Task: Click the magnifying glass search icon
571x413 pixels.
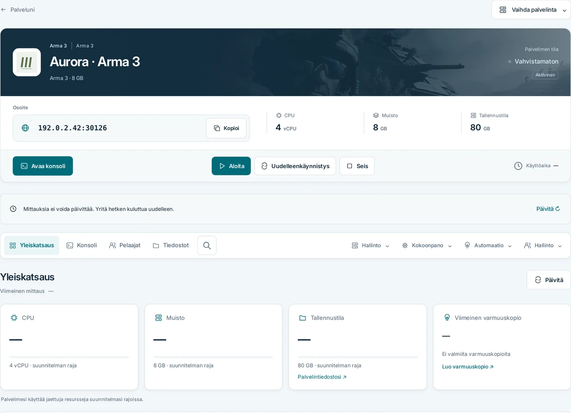Action: click(x=207, y=245)
